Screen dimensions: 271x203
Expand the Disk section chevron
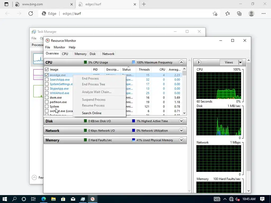[x=181, y=121]
